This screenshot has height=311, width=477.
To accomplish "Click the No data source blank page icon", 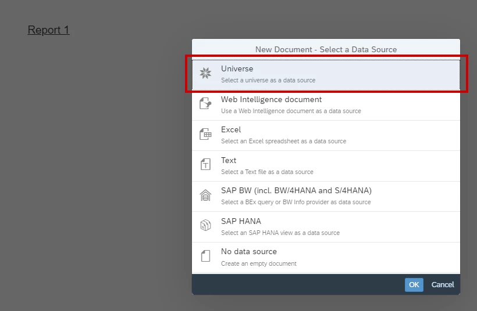I will click(x=205, y=256).
